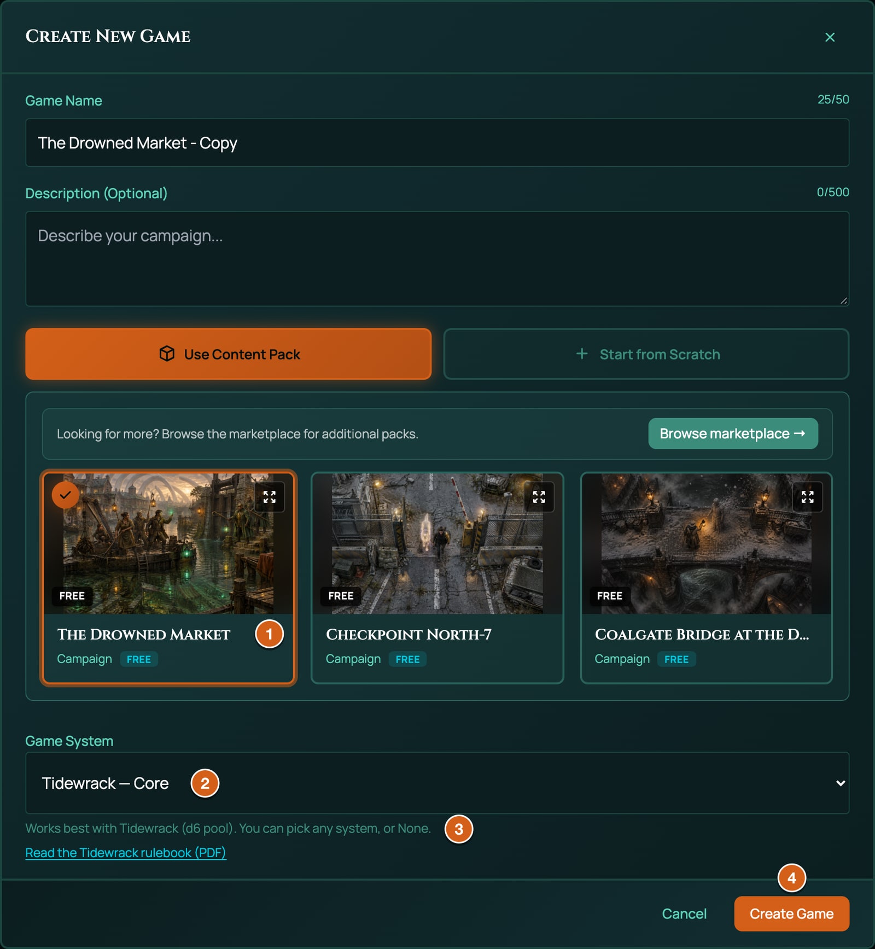This screenshot has height=949, width=875.
Task: Select the Use Content Pack tab
Action: [x=228, y=354]
